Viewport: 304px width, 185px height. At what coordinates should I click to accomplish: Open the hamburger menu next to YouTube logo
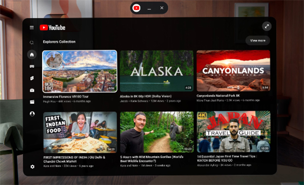[x=32, y=28]
